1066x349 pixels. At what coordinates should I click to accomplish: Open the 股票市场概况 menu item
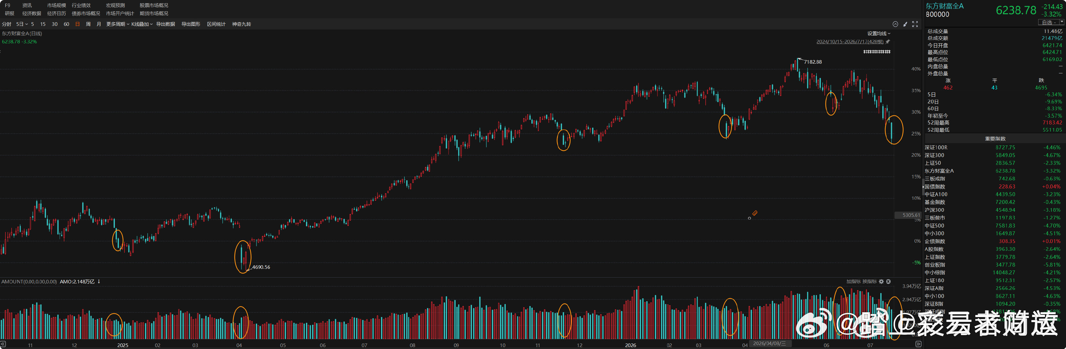point(154,5)
